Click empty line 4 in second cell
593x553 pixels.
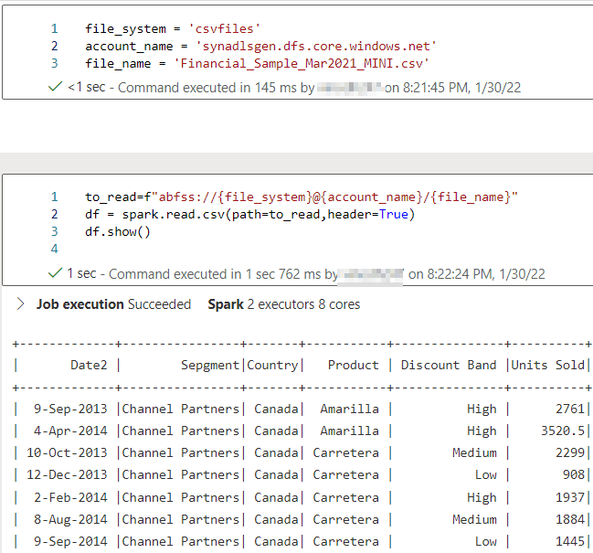(x=183, y=249)
